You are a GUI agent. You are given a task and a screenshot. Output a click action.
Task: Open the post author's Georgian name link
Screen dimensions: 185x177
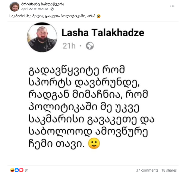(43, 4)
